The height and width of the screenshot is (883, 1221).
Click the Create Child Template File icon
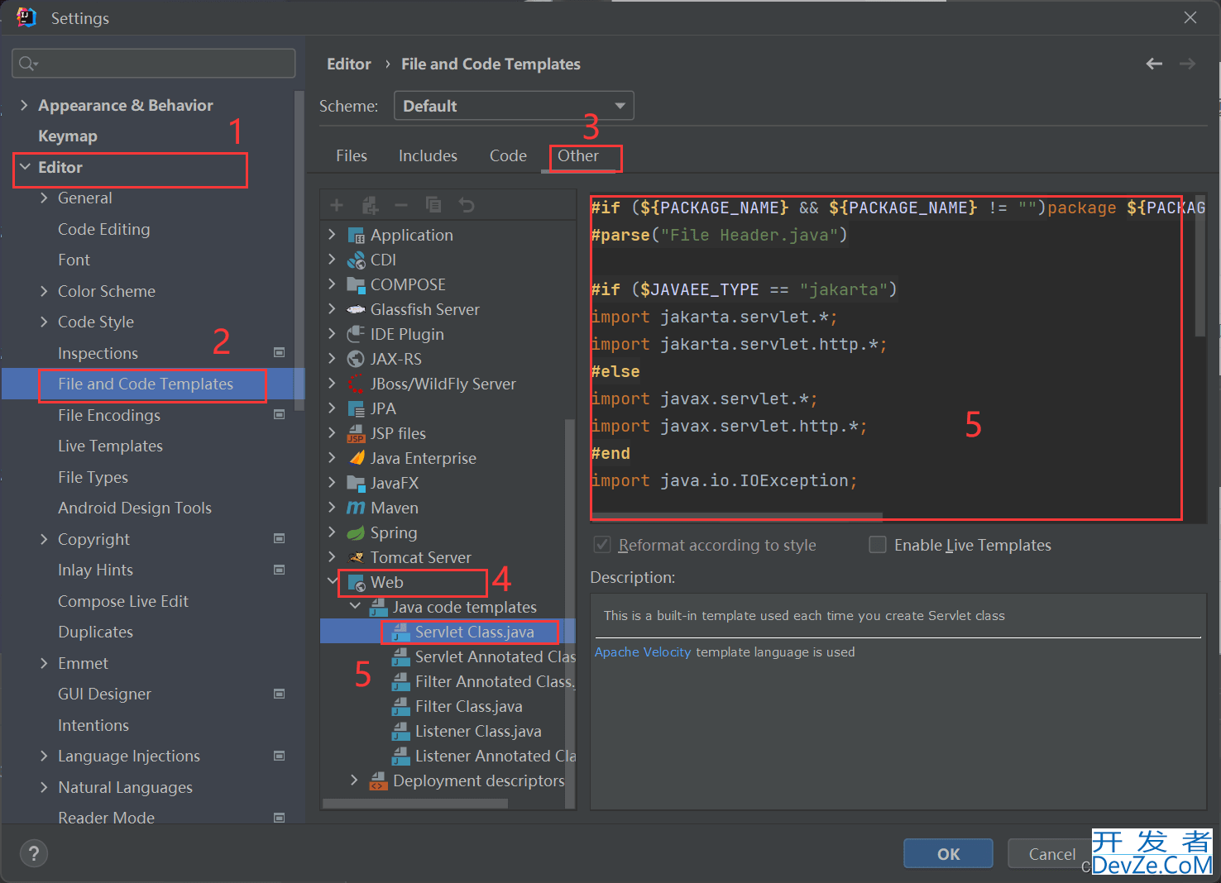[x=370, y=205]
